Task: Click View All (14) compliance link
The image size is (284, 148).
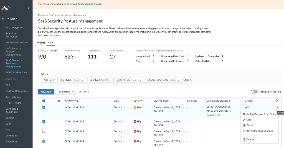Action: click(x=213, y=115)
